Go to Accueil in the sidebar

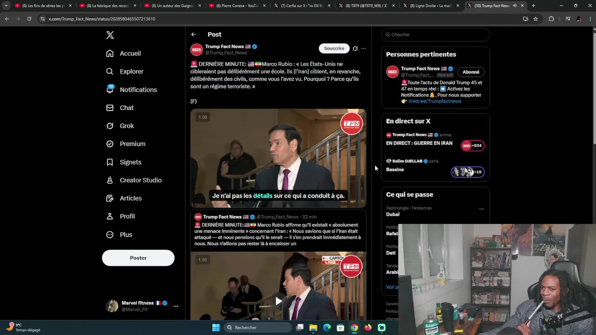(x=123, y=54)
